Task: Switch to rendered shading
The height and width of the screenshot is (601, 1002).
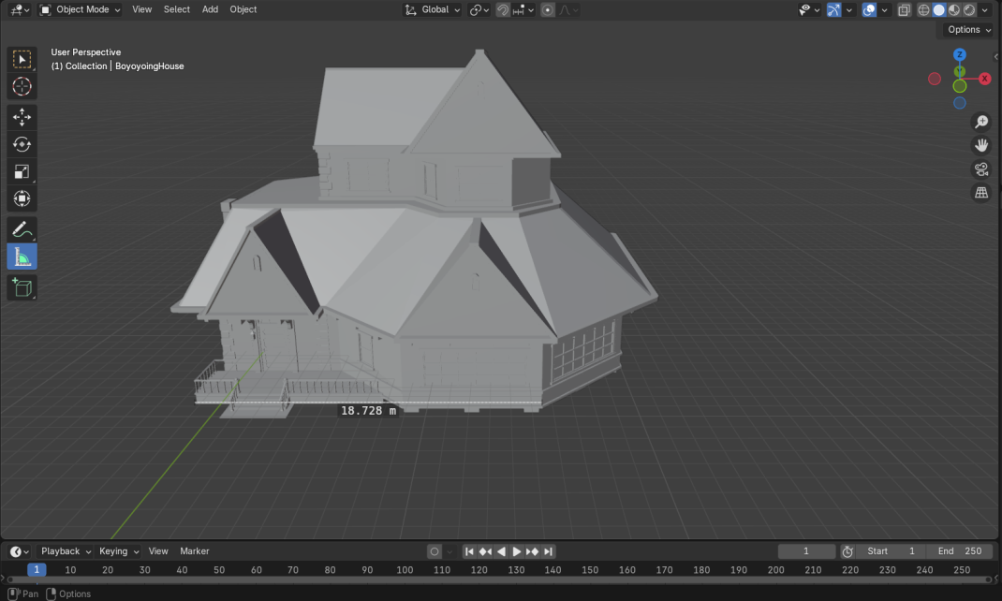Action: [x=969, y=9]
